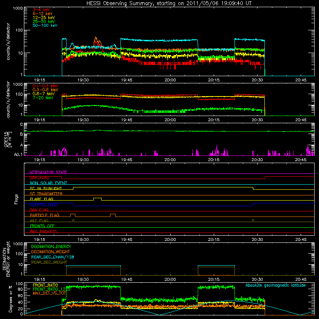This screenshot has height=319, width=319.
Task: Click the 20:00 tick label under the top plot
Action: coord(170,80)
